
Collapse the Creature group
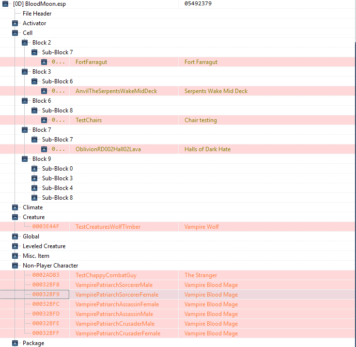click(15, 217)
